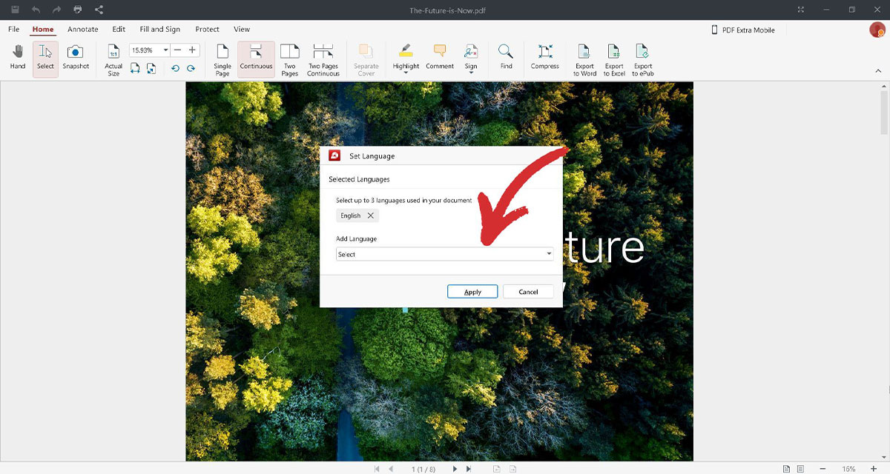Click the Fit Width icon under zoom box

(x=135, y=68)
